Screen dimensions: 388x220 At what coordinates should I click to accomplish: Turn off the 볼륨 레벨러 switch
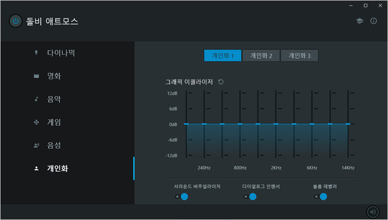pos(320,197)
